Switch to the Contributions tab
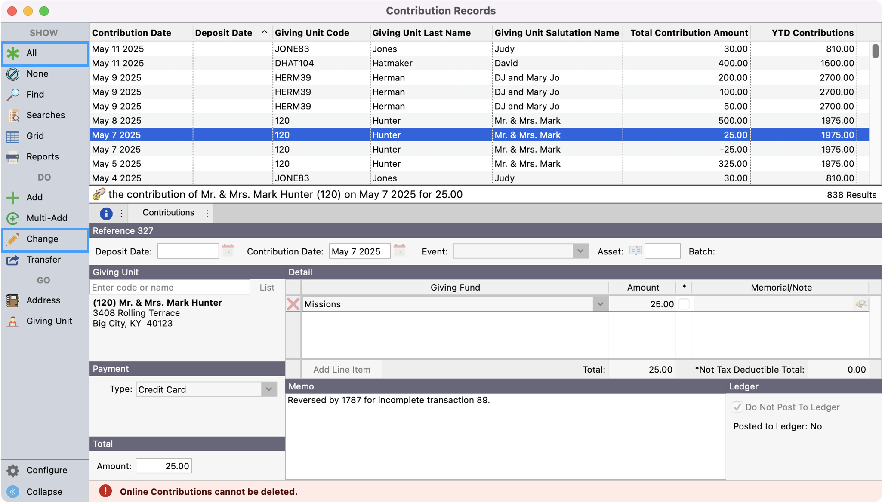Viewport: 882px width, 502px height. tap(168, 213)
